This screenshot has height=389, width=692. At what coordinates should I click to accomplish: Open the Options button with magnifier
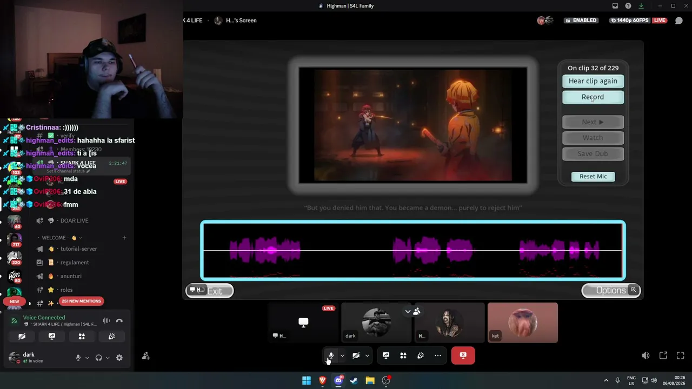coord(611,291)
